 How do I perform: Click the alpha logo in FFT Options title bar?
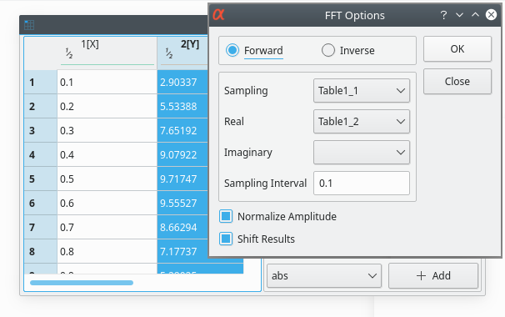point(218,15)
